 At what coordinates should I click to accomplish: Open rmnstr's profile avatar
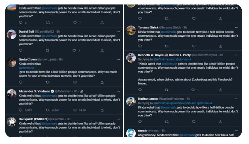[131, 133]
